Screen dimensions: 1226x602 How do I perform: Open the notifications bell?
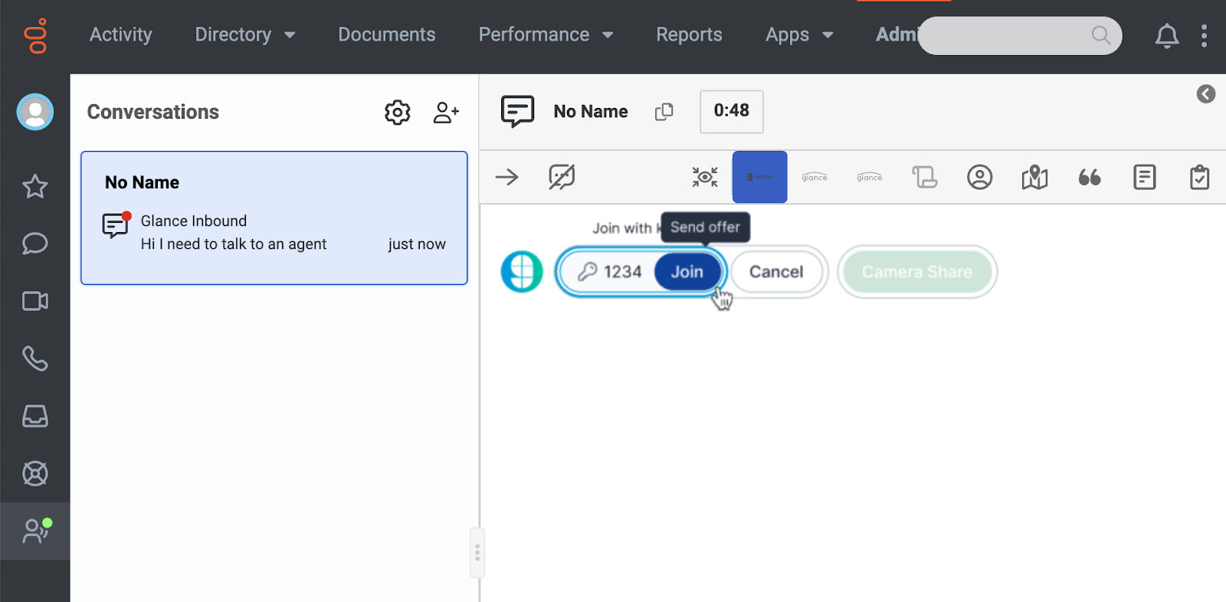point(1166,35)
